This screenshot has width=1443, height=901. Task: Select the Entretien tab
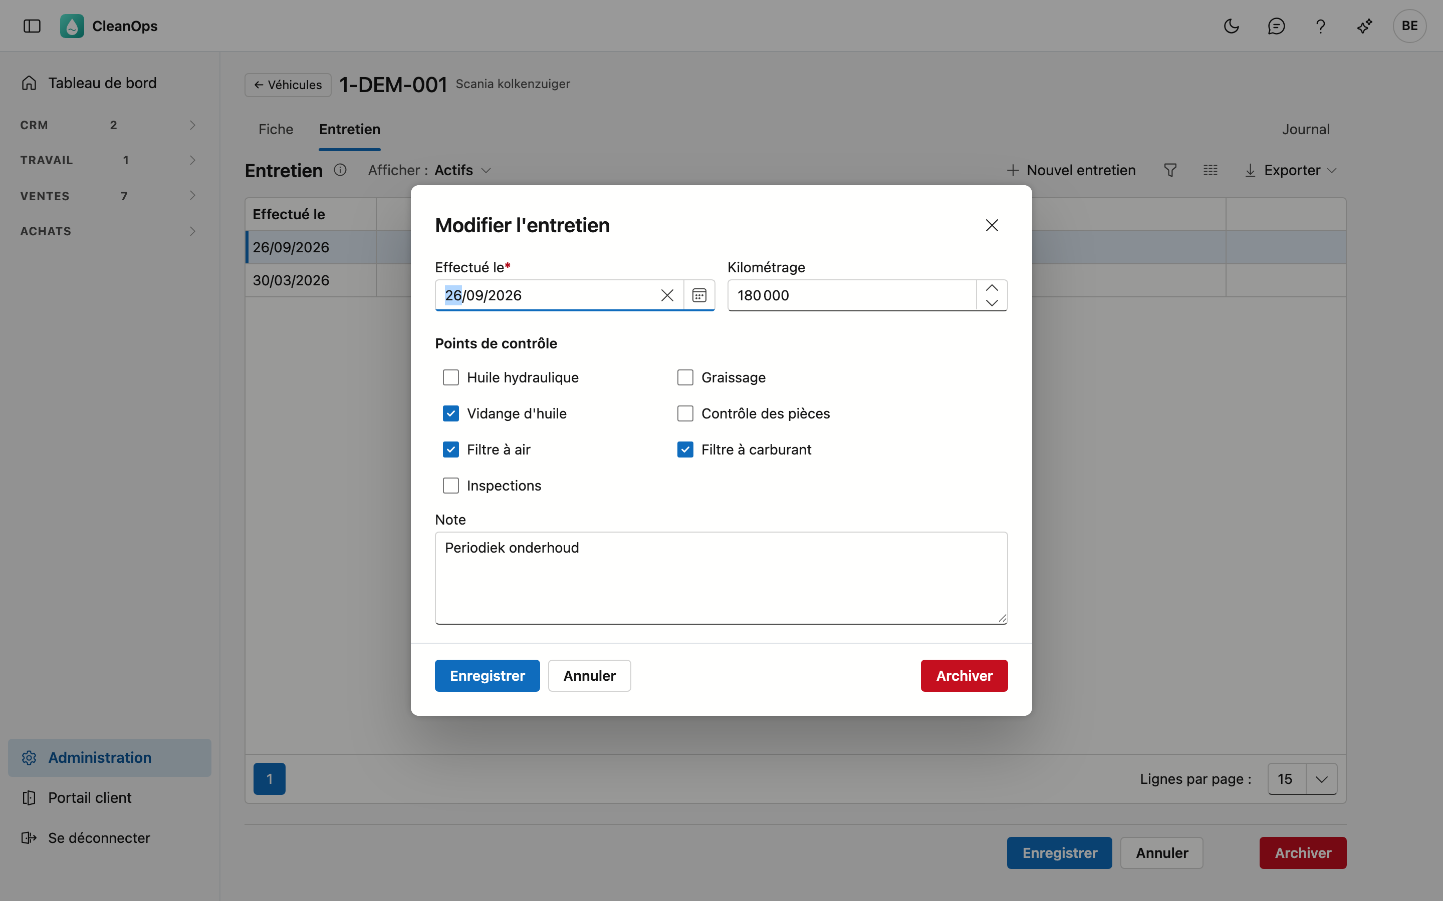coord(349,129)
